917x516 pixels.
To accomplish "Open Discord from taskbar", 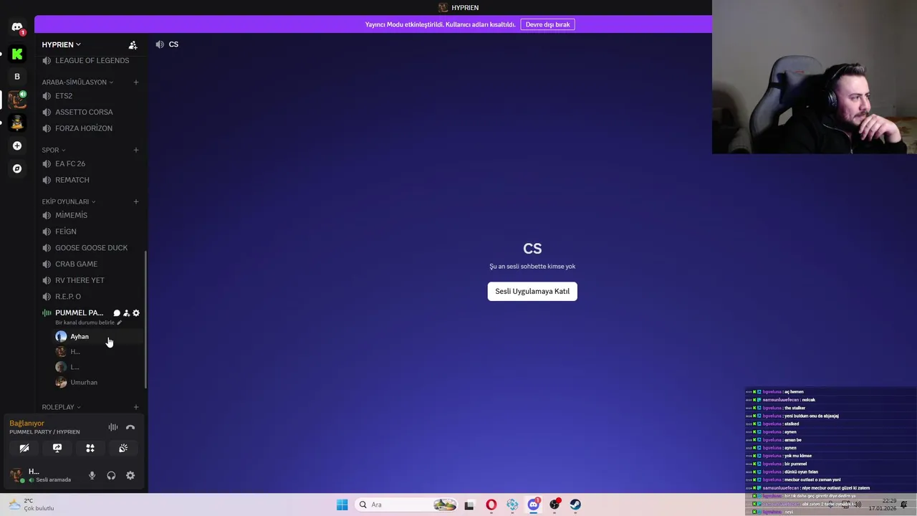I will [534, 505].
